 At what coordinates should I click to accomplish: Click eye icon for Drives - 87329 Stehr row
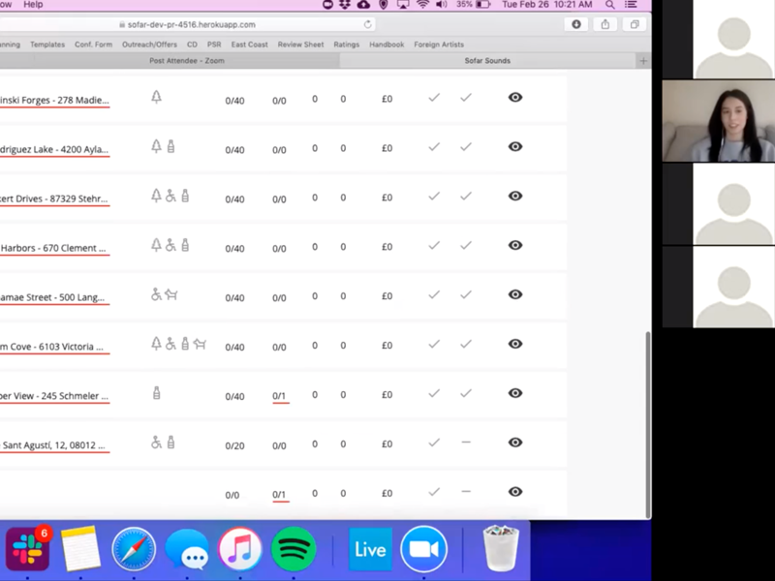[515, 197]
